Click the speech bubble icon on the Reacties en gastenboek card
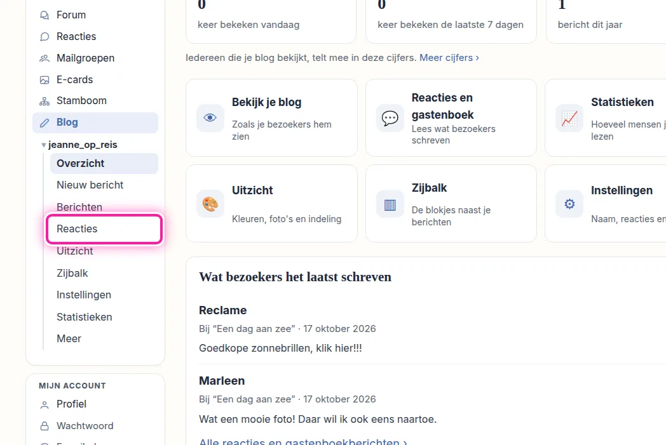 click(x=390, y=118)
